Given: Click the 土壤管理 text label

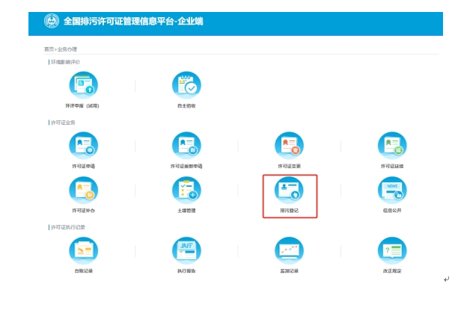Looking at the screenshot, I should pos(186,211).
